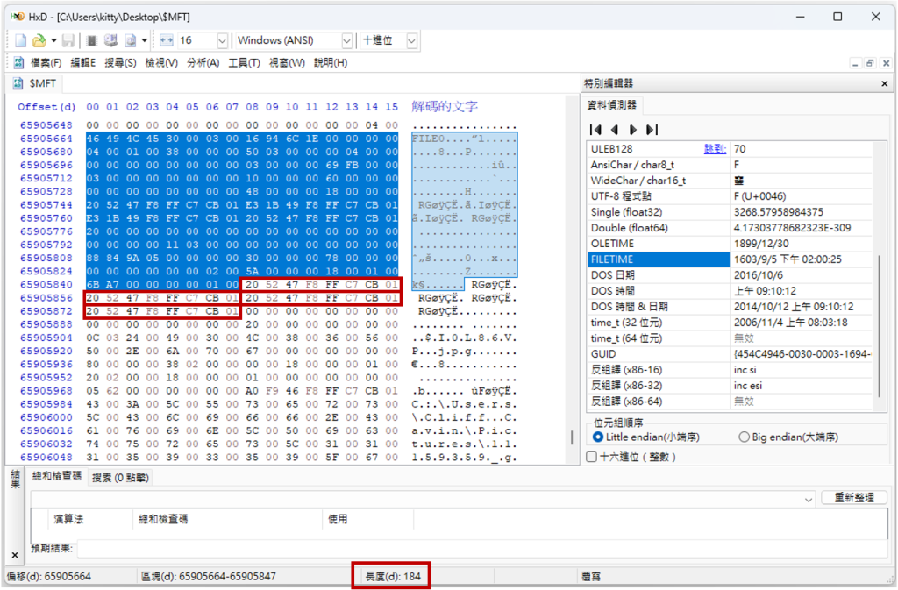The image size is (898, 590).
Task: Open the 搜尋(S) menu
Action: click(120, 63)
